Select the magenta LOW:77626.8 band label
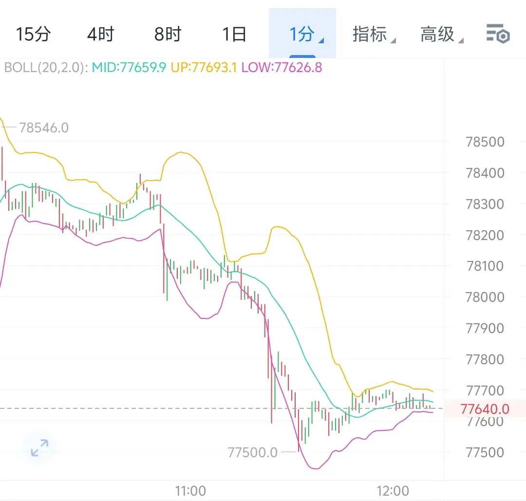This screenshot has width=526, height=501. click(x=282, y=67)
